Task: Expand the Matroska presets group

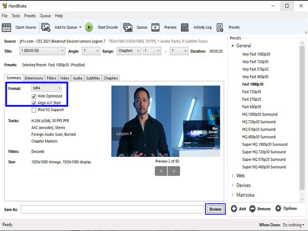Action: pos(233,195)
